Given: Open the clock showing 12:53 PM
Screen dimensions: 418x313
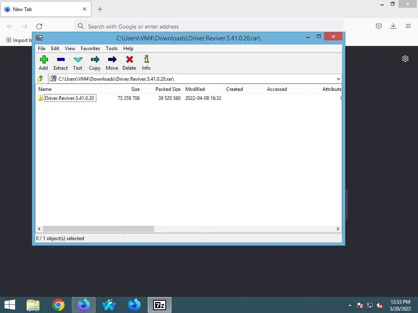Looking at the screenshot, I should (x=400, y=305).
